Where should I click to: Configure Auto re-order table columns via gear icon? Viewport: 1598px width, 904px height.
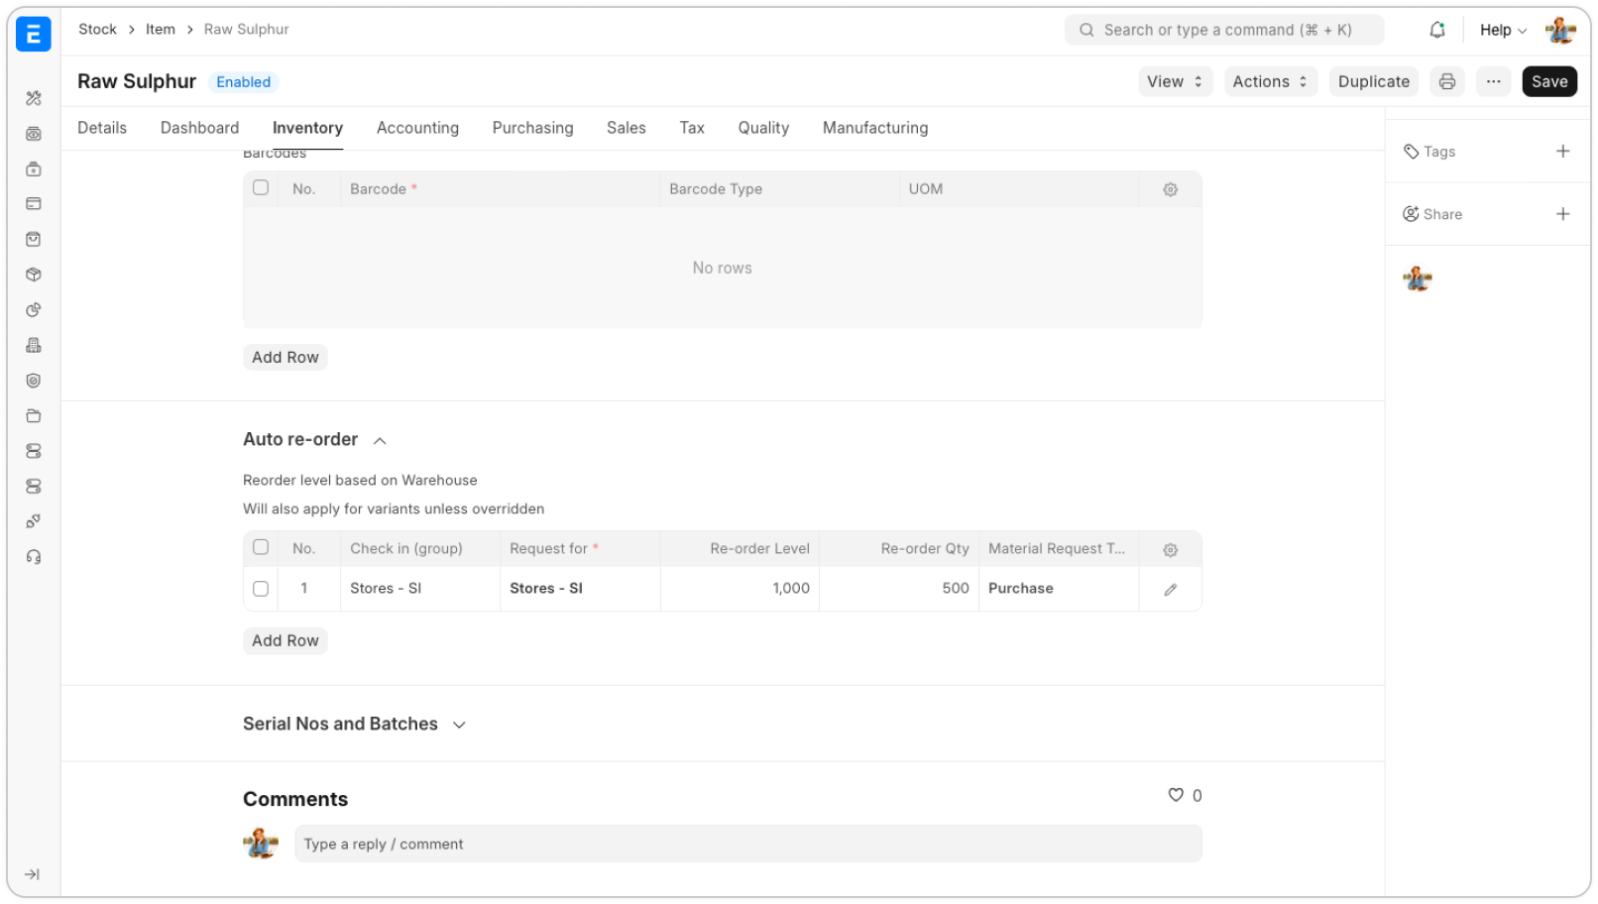[1171, 550]
